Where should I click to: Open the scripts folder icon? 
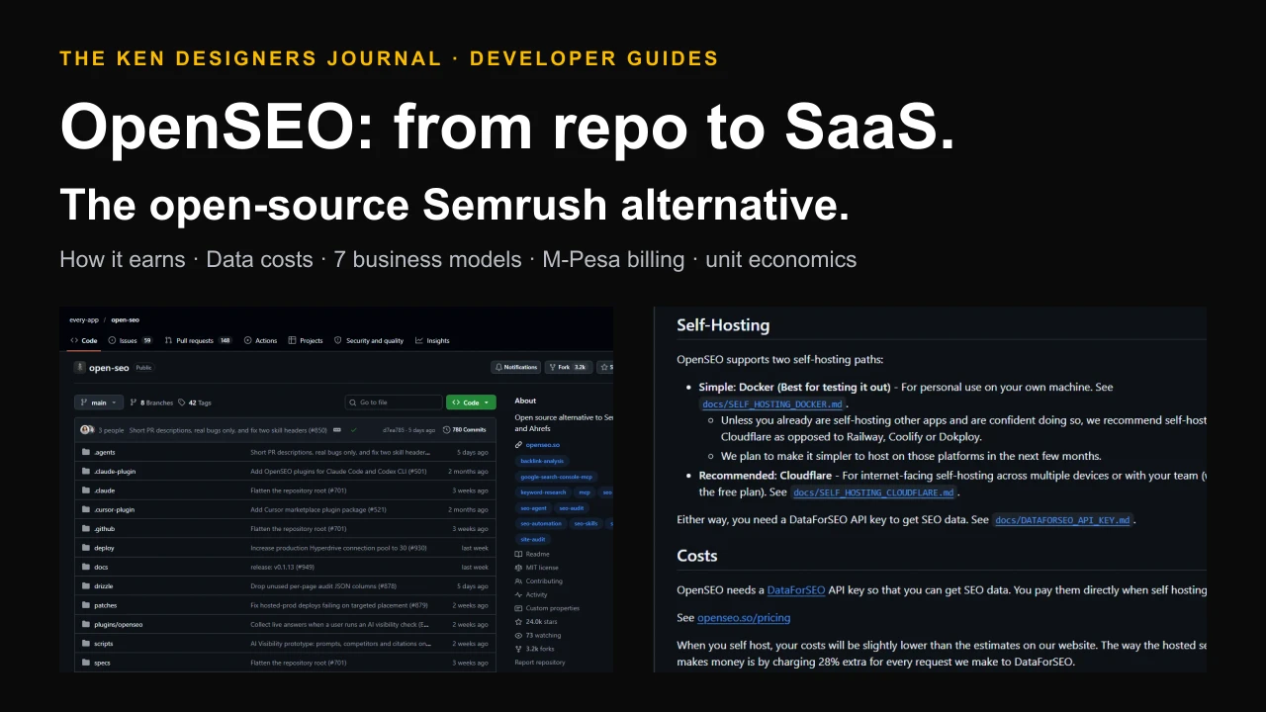click(x=86, y=644)
